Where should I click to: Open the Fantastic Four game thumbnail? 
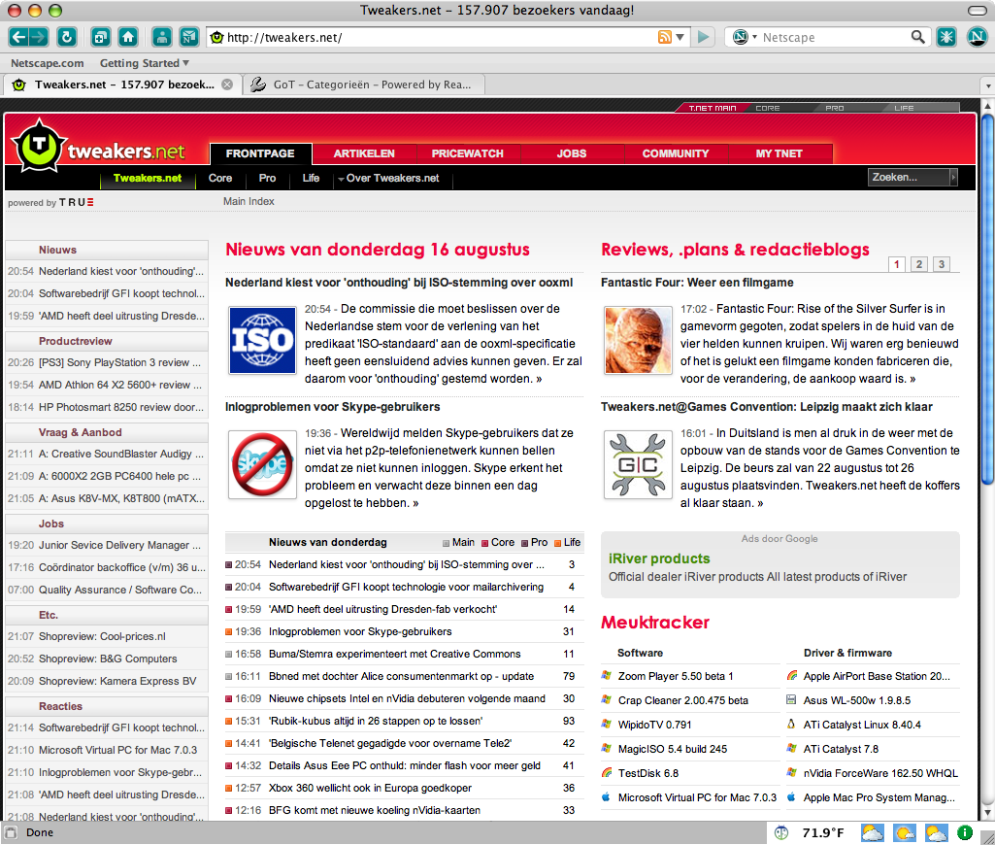(638, 340)
